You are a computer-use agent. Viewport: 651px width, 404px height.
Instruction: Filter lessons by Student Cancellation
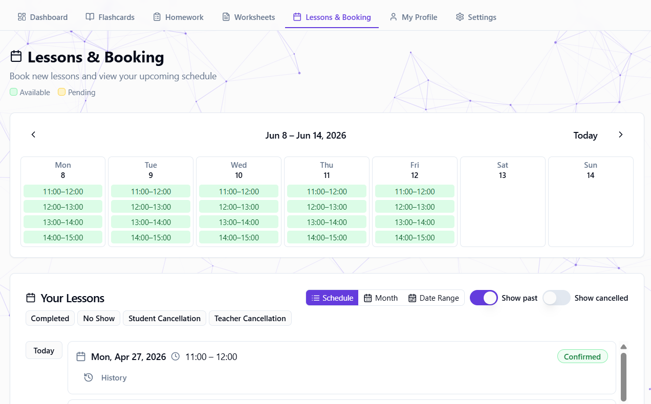point(164,318)
